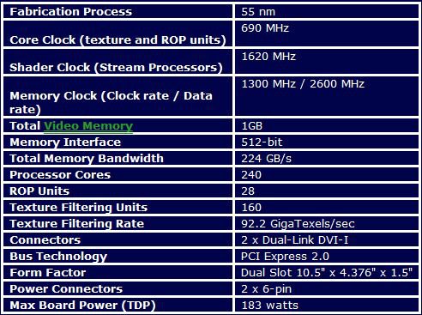Click the Core Clock label cell
This screenshot has height=315, width=422.
tap(118, 33)
